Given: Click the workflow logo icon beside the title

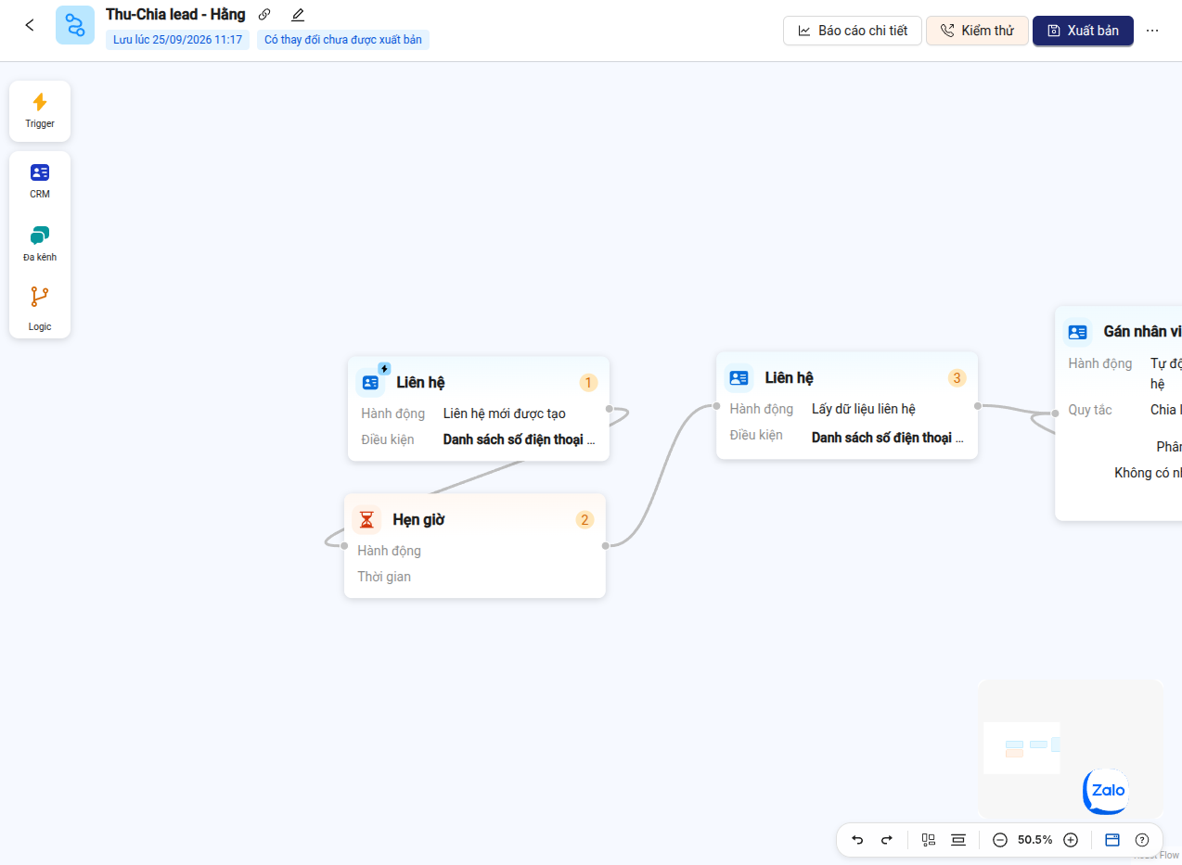Looking at the screenshot, I should pyautogui.click(x=75, y=25).
